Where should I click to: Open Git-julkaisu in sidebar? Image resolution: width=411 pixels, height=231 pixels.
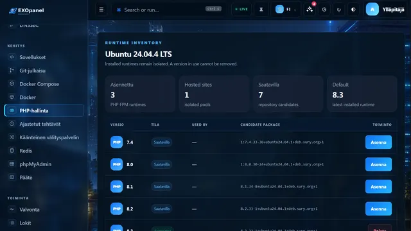coord(44,71)
